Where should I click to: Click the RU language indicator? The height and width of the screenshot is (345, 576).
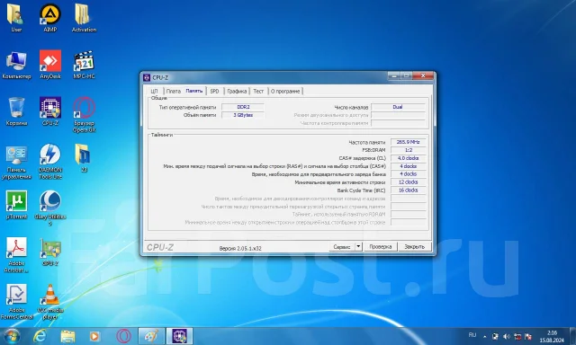[472, 335]
